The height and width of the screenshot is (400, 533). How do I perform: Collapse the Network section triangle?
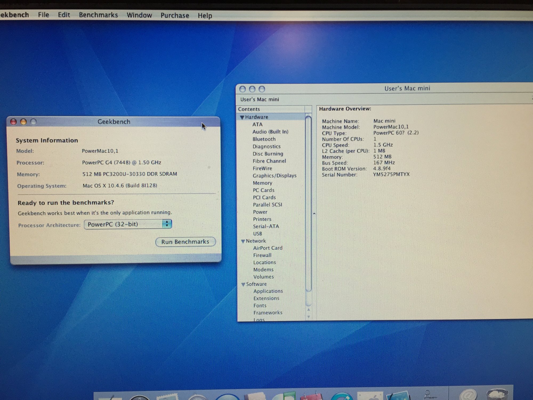click(243, 241)
